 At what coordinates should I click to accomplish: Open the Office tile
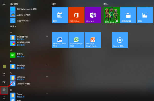76,15
